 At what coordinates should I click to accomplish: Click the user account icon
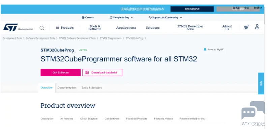point(257,27)
